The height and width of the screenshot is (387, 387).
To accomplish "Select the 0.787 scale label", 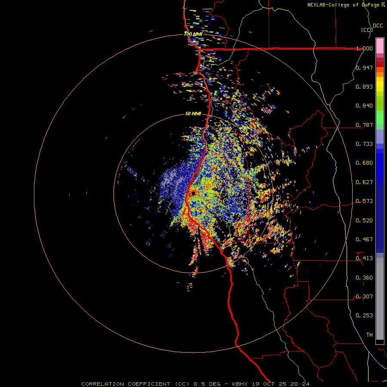I will pos(364,125).
